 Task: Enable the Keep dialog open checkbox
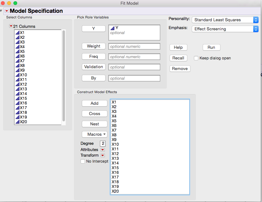196,58
